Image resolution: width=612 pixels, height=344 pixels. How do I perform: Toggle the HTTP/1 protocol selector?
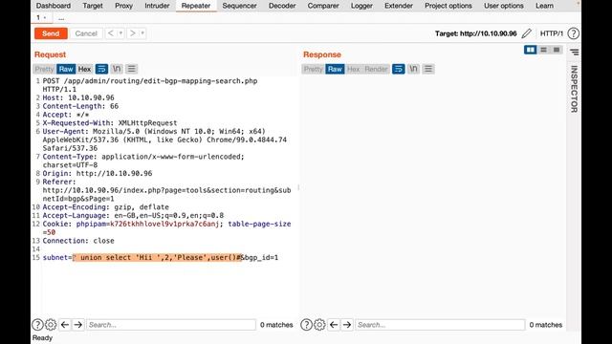pyautogui.click(x=551, y=33)
